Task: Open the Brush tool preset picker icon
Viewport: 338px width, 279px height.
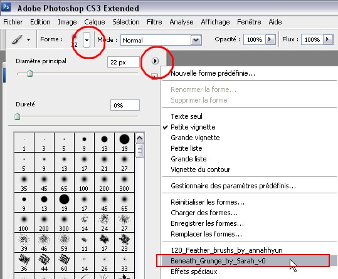Action: [x=21, y=39]
